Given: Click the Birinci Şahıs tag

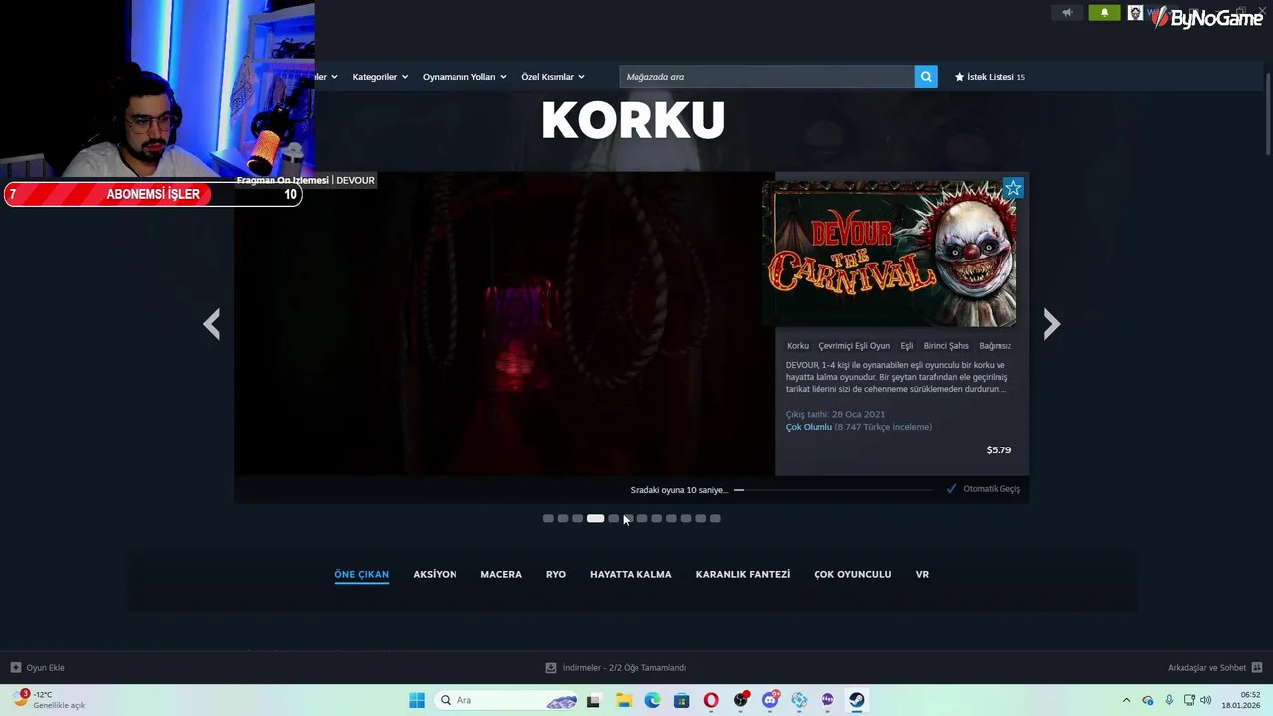Looking at the screenshot, I should click(x=946, y=346).
